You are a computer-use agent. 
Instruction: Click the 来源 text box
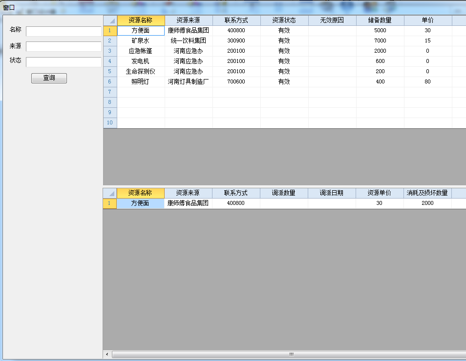click(x=64, y=46)
